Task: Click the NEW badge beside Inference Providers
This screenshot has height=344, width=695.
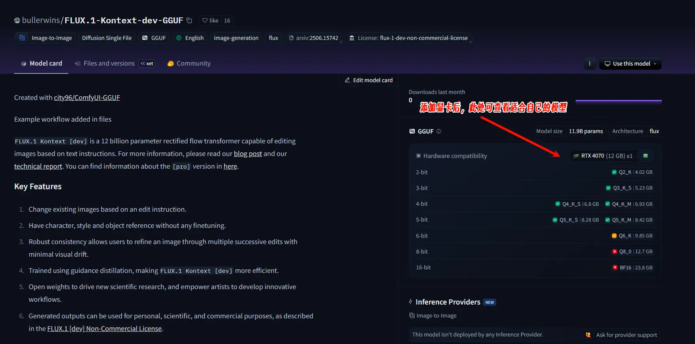Action: pyautogui.click(x=490, y=303)
